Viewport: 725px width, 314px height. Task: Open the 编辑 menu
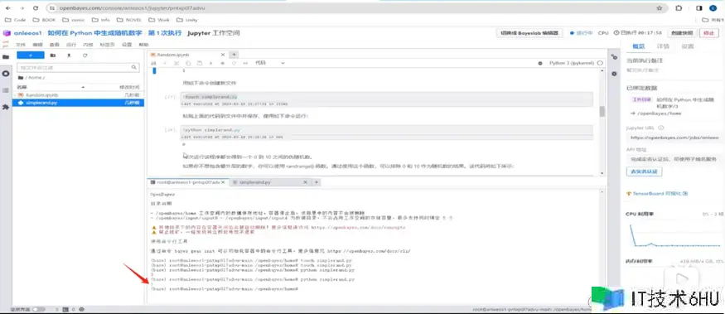[38, 45]
